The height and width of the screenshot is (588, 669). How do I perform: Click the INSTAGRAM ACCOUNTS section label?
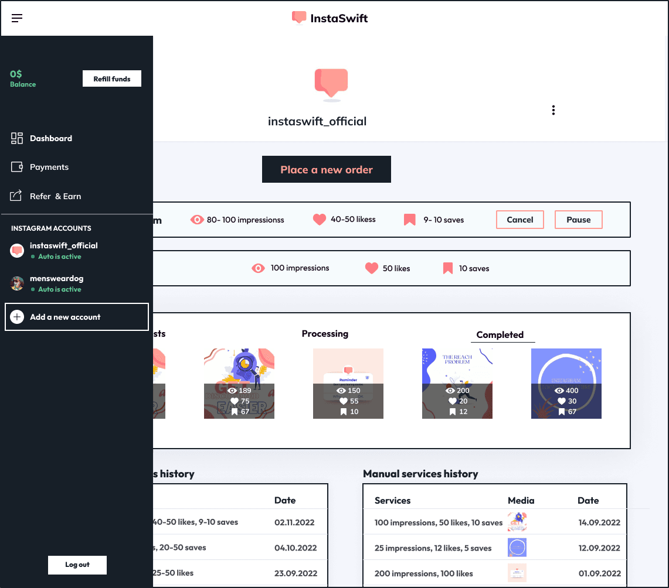click(51, 228)
